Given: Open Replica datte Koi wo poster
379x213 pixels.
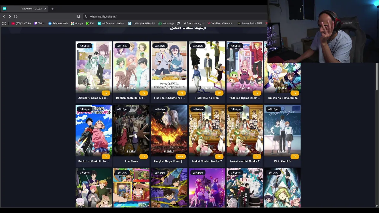Looking at the screenshot, I should 131,67.
